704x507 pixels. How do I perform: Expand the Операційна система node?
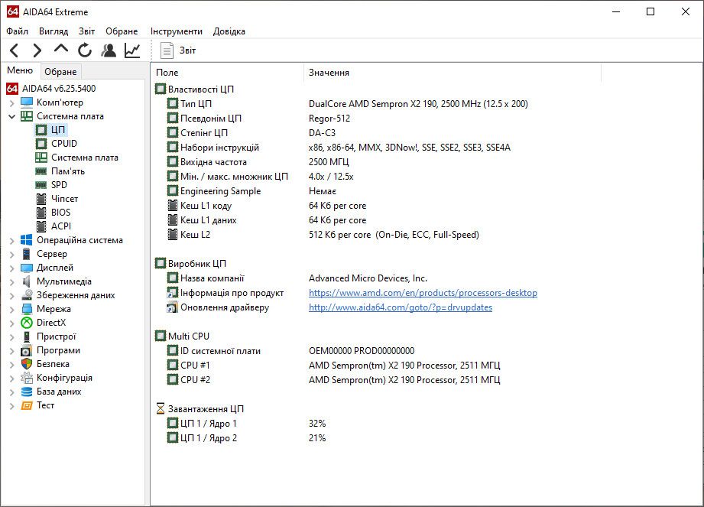(11, 241)
